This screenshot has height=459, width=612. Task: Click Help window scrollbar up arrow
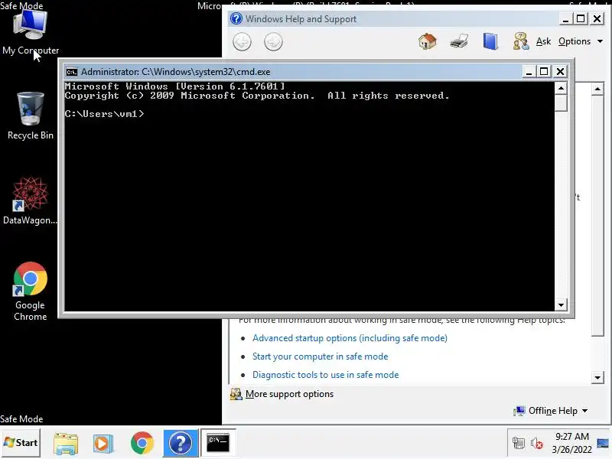pos(597,89)
